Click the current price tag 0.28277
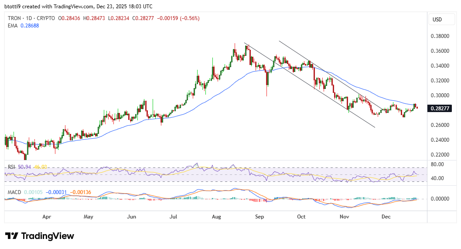The height and width of the screenshot is (249, 461). click(x=441, y=108)
